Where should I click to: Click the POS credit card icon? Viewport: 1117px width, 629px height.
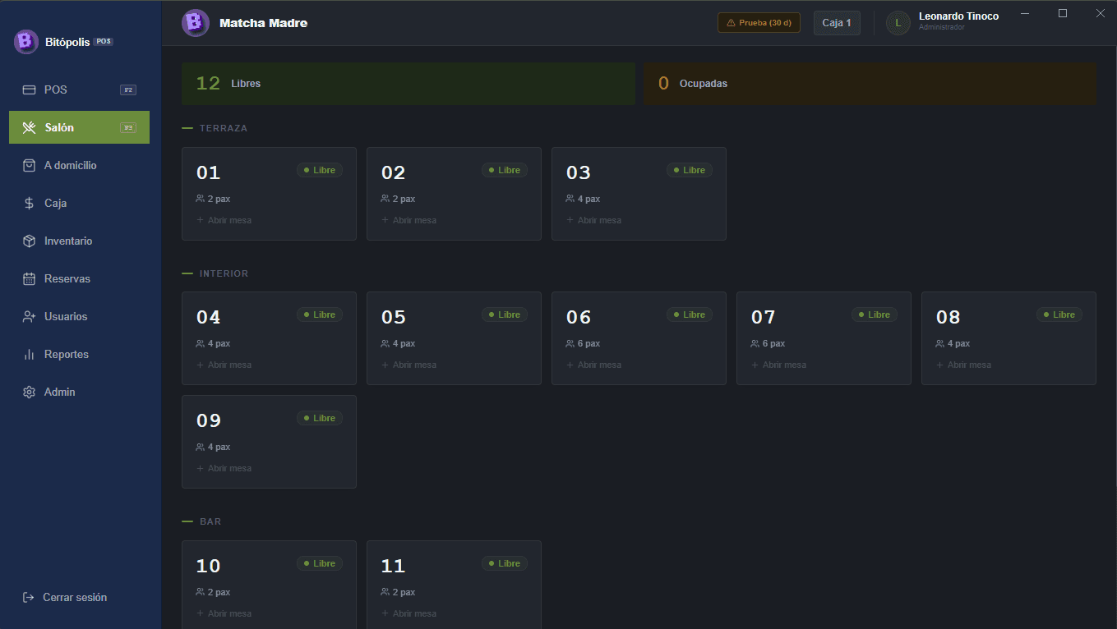(29, 90)
